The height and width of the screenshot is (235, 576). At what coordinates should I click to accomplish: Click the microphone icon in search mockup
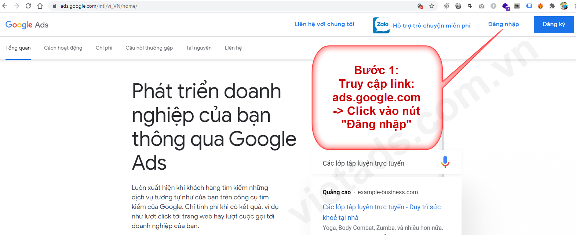(x=445, y=162)
